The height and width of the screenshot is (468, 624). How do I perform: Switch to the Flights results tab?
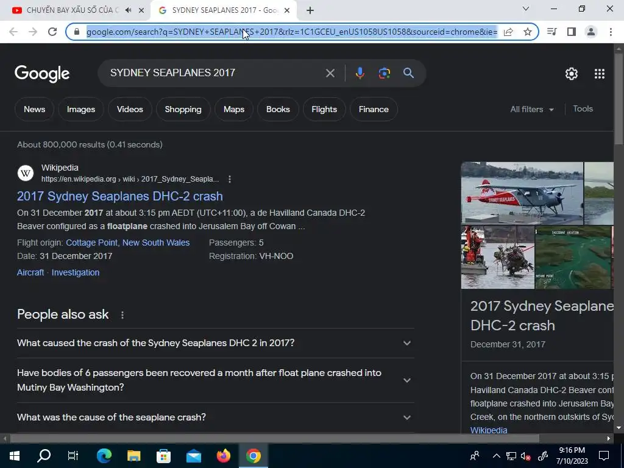point(324,109)
